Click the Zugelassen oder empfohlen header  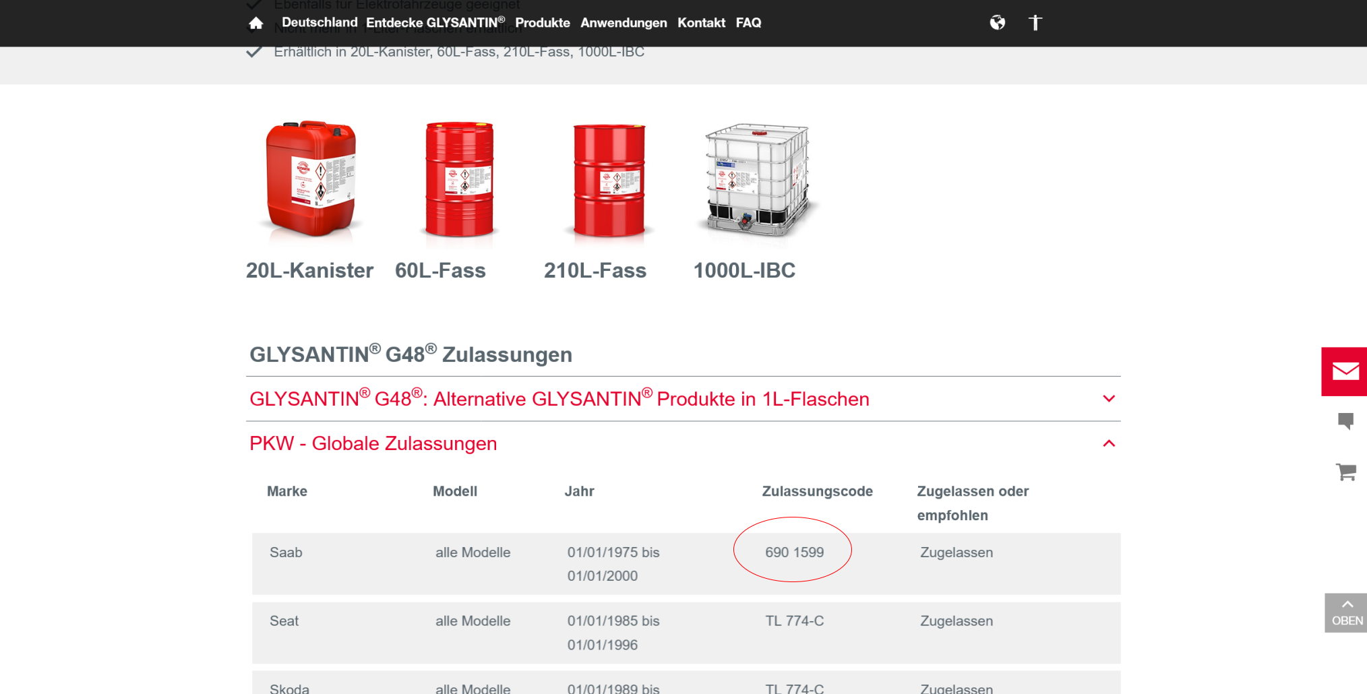tap(973, 503)
